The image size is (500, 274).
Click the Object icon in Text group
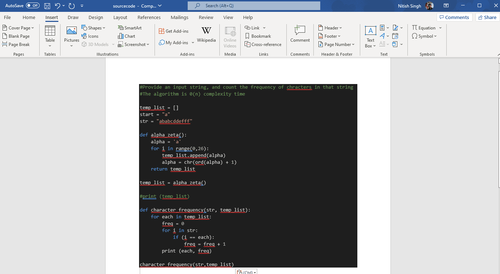click(x=395, y=44)
